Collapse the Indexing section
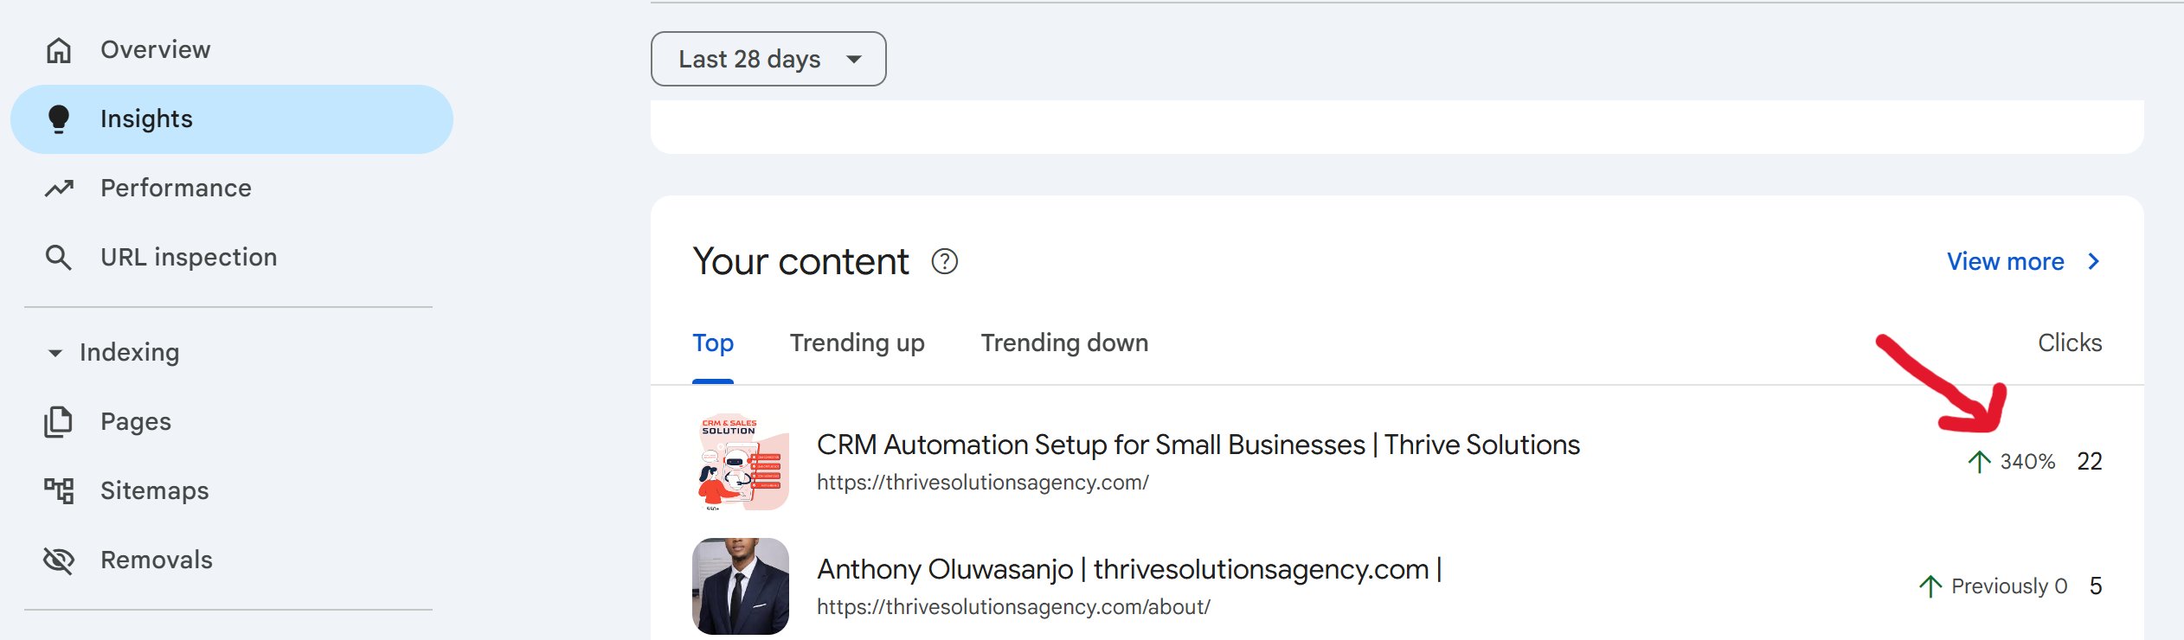 (55, 353)
